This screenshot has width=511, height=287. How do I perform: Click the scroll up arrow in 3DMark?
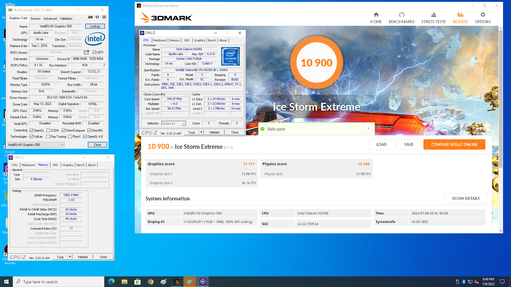coord(501,28)
